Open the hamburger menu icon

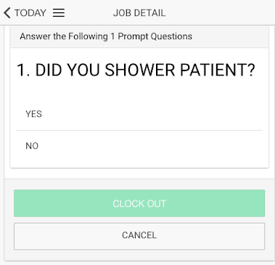pyautogui.click(x=59, y=13)
